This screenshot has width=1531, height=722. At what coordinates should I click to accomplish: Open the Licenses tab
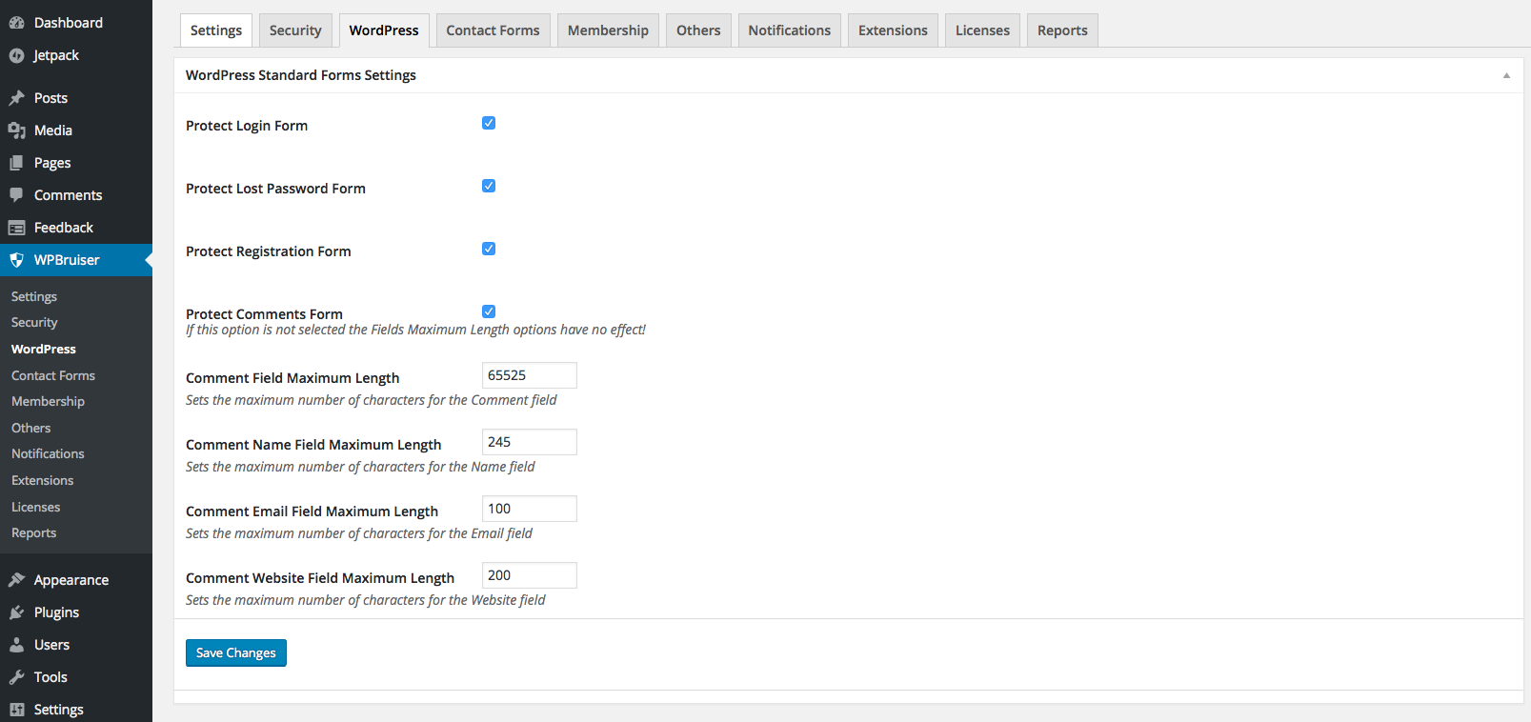[x=982, y=30]
